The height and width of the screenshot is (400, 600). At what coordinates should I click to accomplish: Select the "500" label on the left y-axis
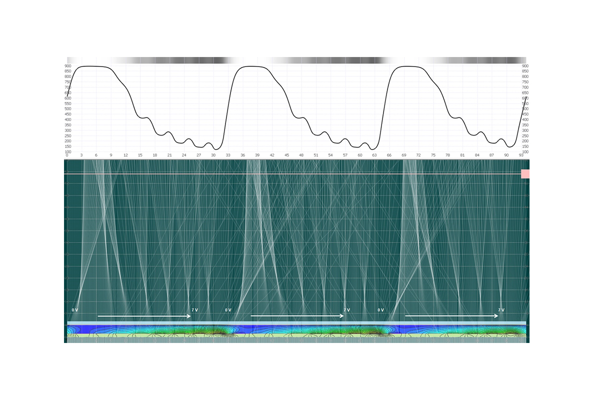[x=68, y=109]
